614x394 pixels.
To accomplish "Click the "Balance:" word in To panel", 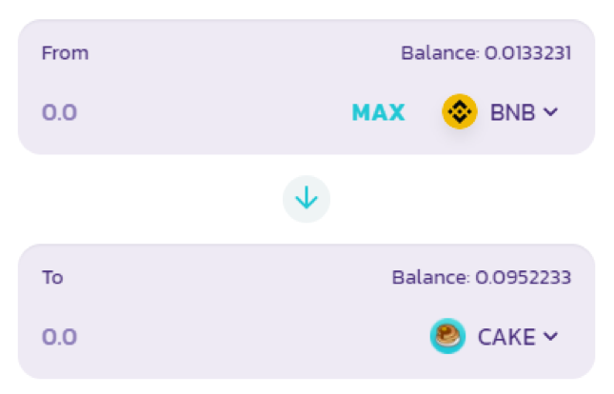I will [430, 277].
